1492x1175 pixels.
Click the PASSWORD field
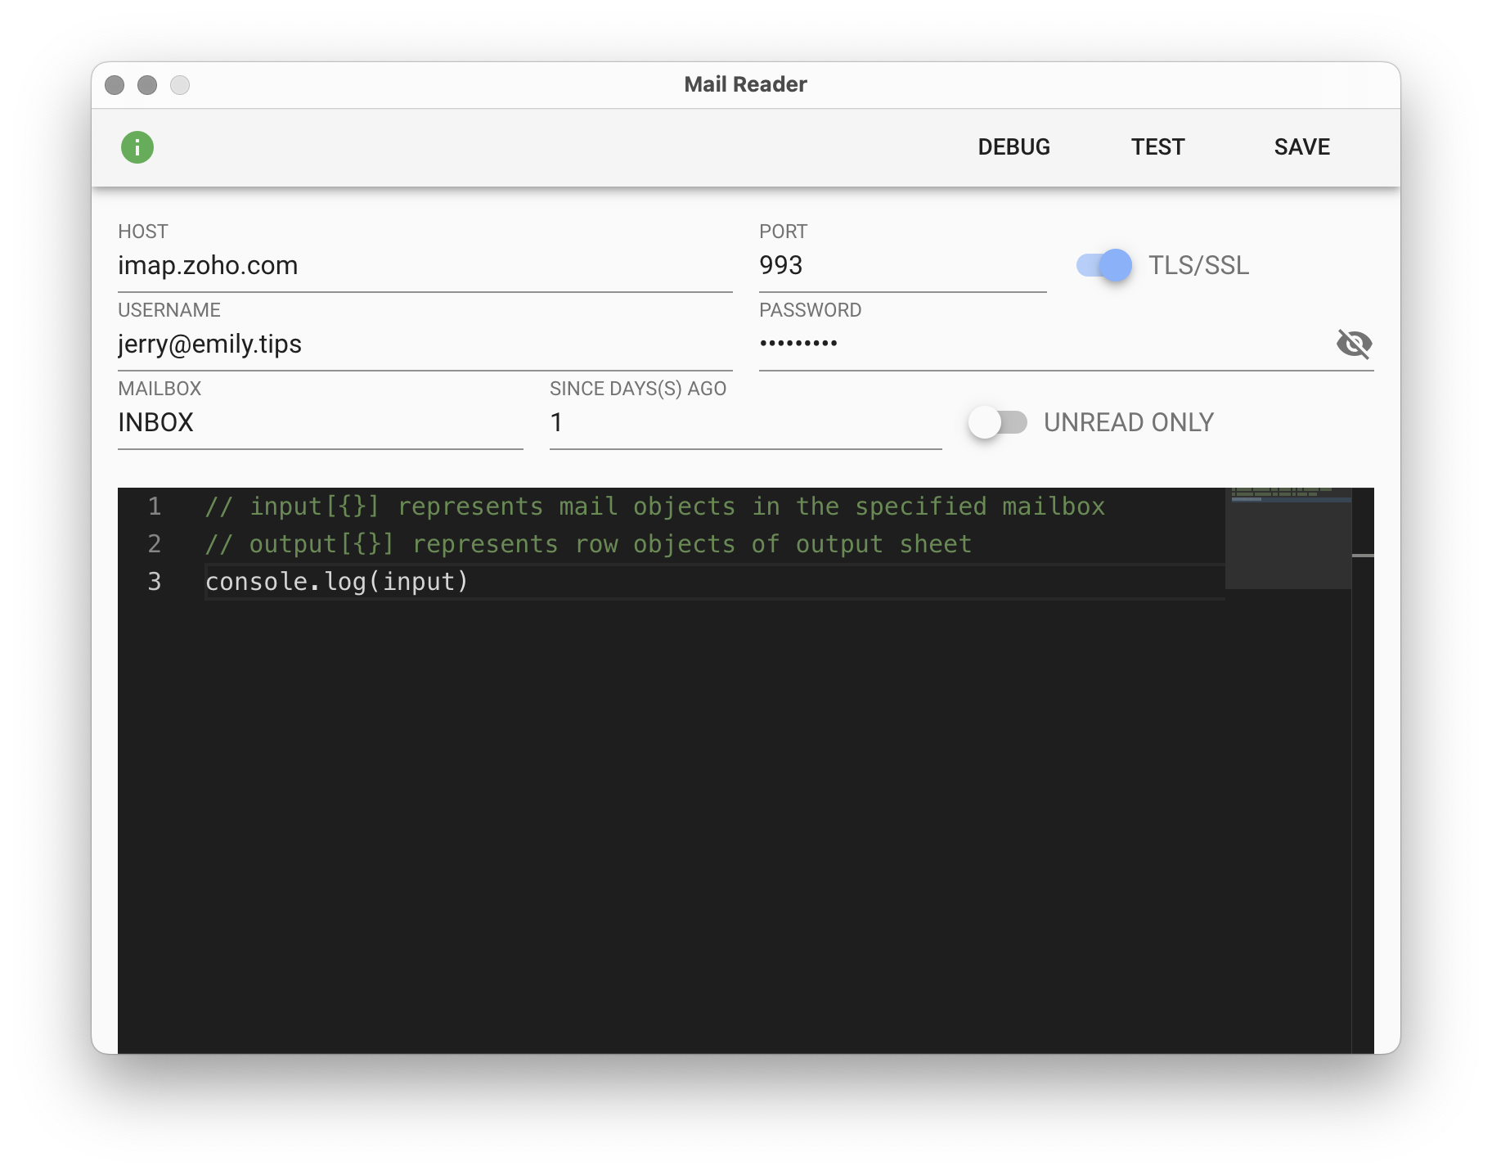1039,344
